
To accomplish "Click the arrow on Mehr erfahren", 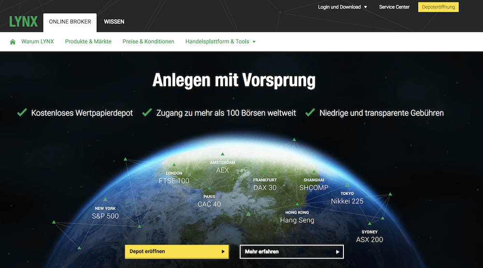I will click(338, 252).
